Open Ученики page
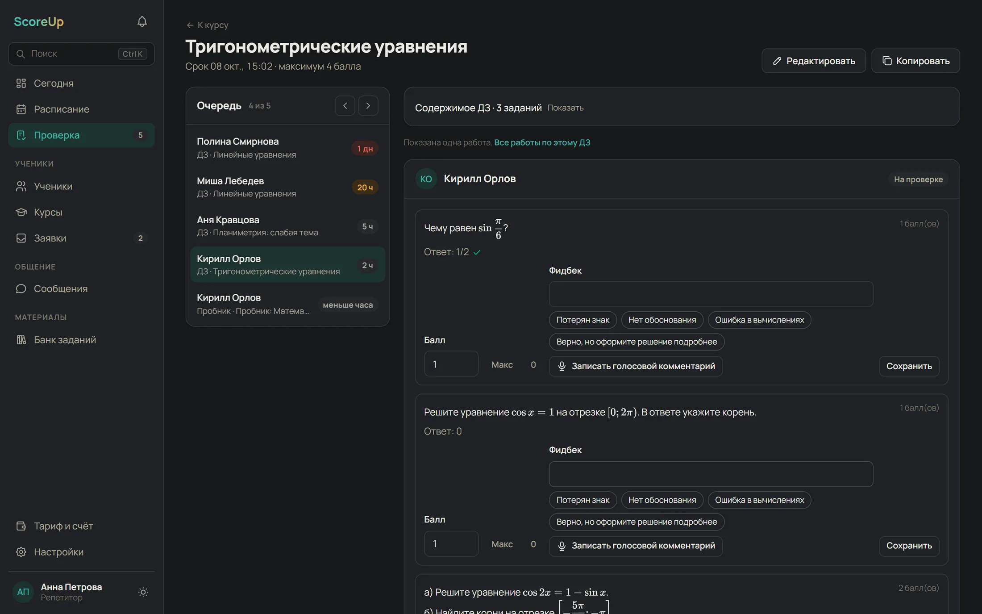982x614 pixels. 81,186
